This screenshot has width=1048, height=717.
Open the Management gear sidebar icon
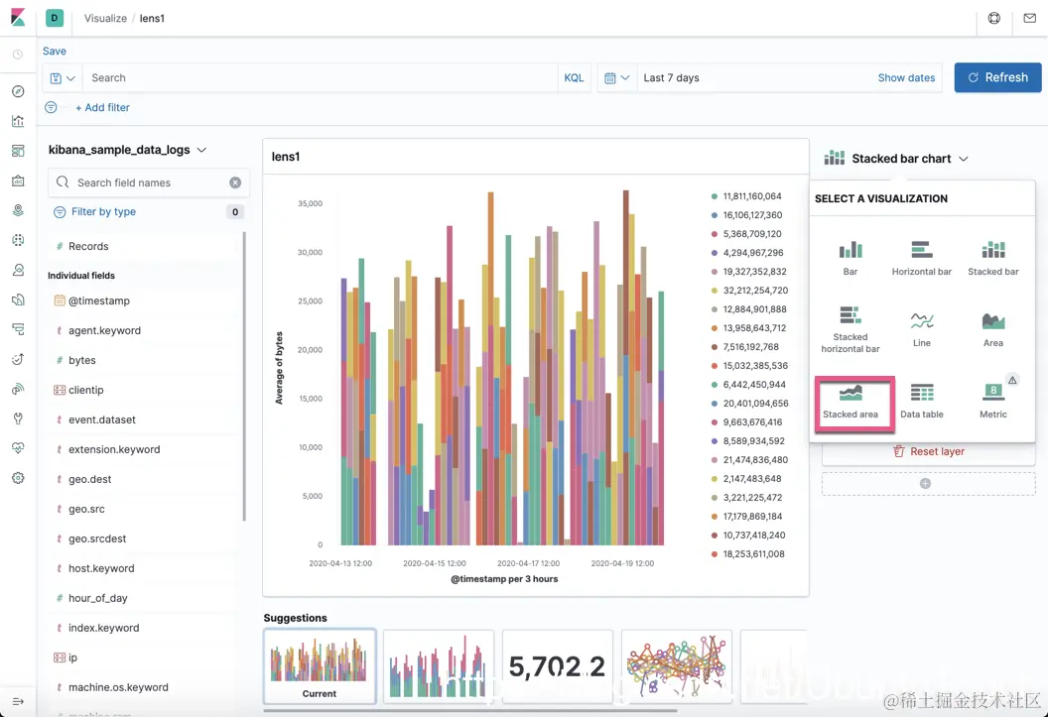(x=18, y=478)
